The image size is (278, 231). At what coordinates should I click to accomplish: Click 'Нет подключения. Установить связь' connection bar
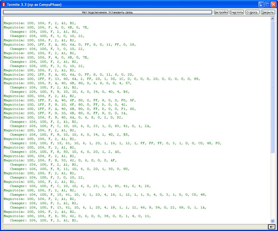107,12
